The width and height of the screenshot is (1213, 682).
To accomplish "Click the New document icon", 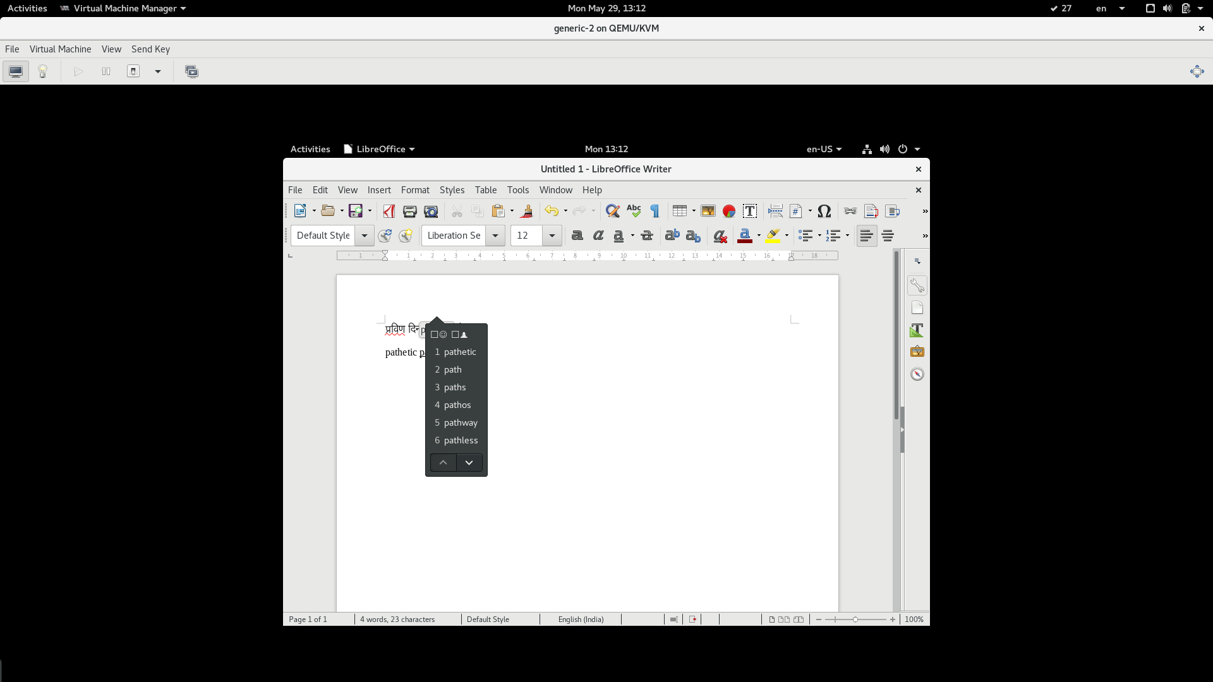I will pos(300,211).
